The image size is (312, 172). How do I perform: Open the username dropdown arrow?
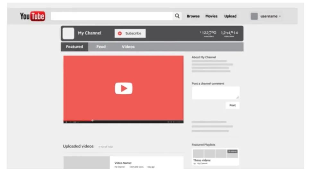(x=280, y=16)
